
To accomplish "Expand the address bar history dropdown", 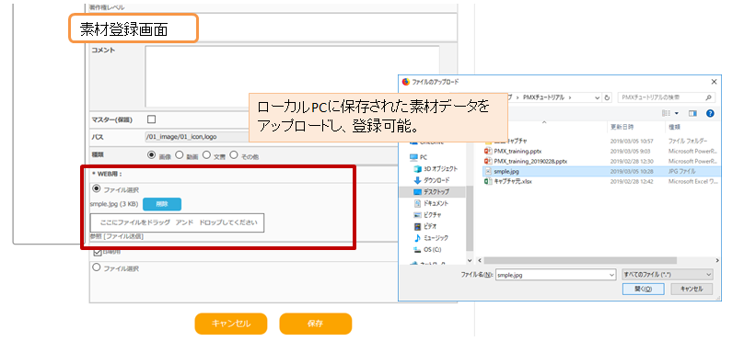I will click(598, 97).
